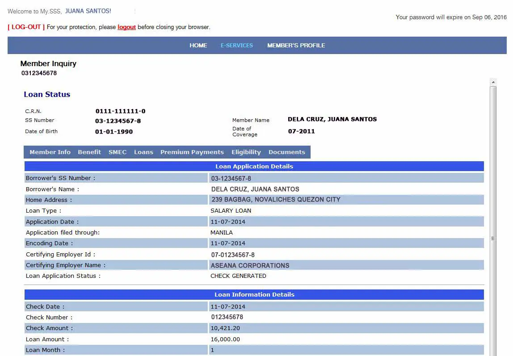
Task: Click member name DELA CRUZ, JUANA SANTOS header
Action: click(x=332, y=119)
